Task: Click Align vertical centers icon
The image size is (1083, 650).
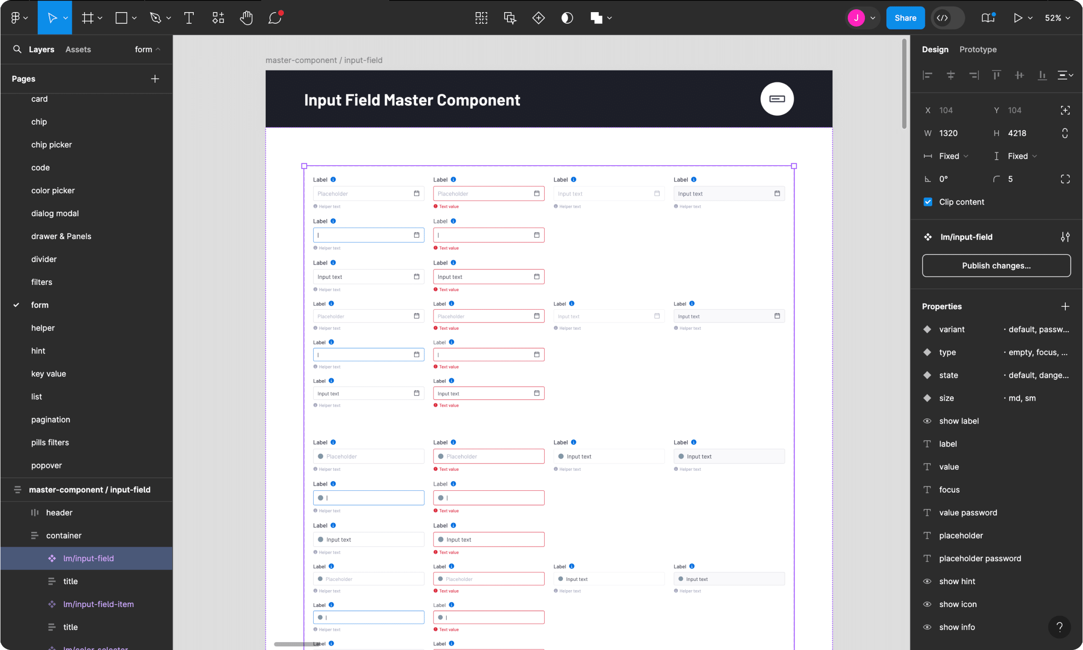Action: (1020, 75)
